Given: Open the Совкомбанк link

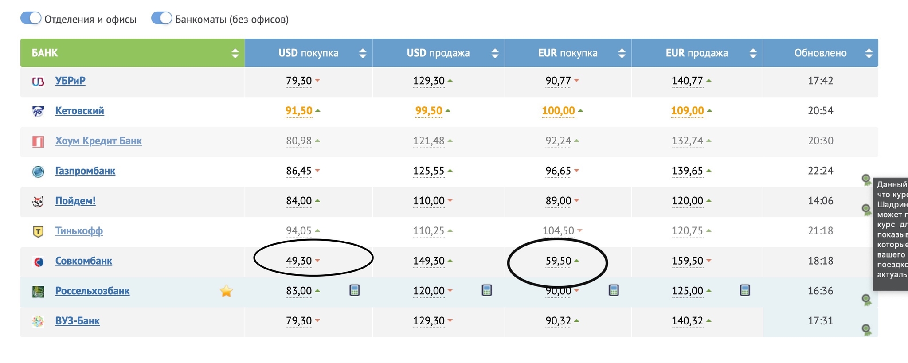Looking at the screenshot, I should click(83, 261).
